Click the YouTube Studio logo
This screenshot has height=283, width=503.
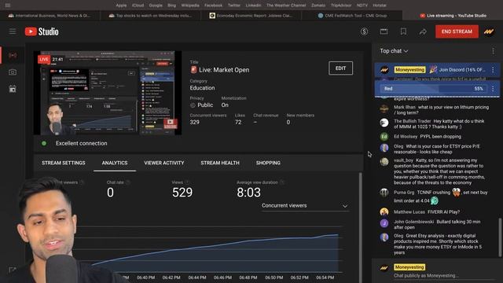pyautogui.click(x=42, y=31)
